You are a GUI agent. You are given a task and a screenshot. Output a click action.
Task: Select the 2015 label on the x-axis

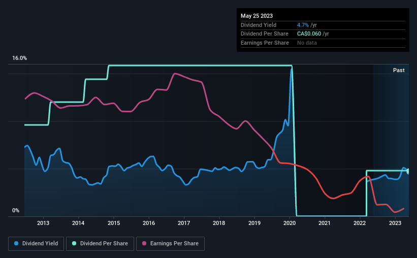[x=114, y=223]
